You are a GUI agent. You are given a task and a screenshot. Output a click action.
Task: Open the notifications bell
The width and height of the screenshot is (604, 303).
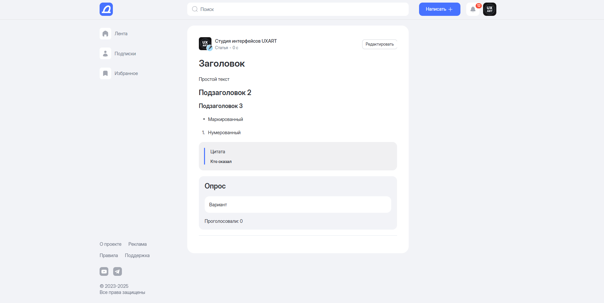coord(473,9)
